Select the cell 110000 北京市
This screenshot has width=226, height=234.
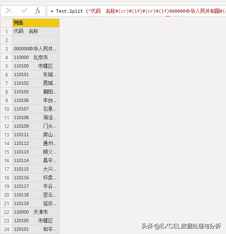pyautogui.click(x=36, y=57)
